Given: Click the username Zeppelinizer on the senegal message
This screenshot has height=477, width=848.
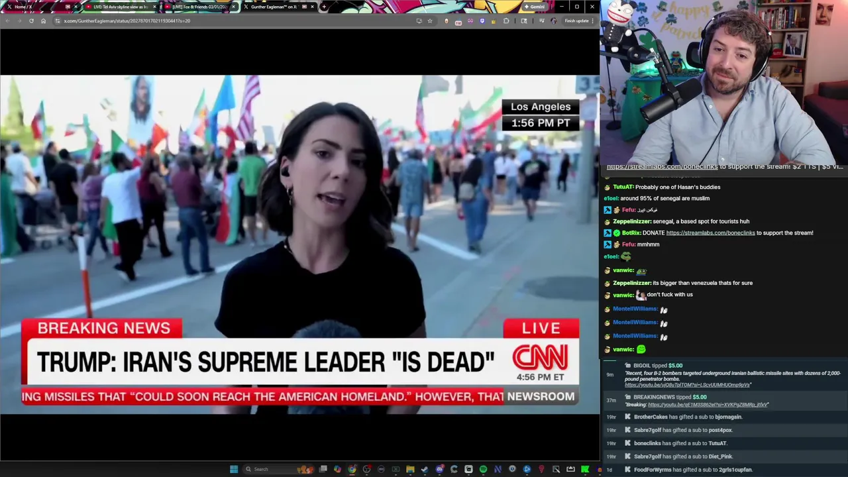Looking at the screenshot, I should [x=632, y=221].
